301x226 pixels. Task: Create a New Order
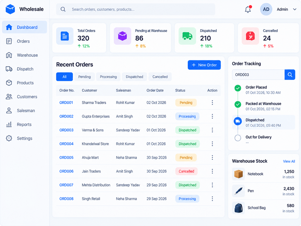coord(204,65)
